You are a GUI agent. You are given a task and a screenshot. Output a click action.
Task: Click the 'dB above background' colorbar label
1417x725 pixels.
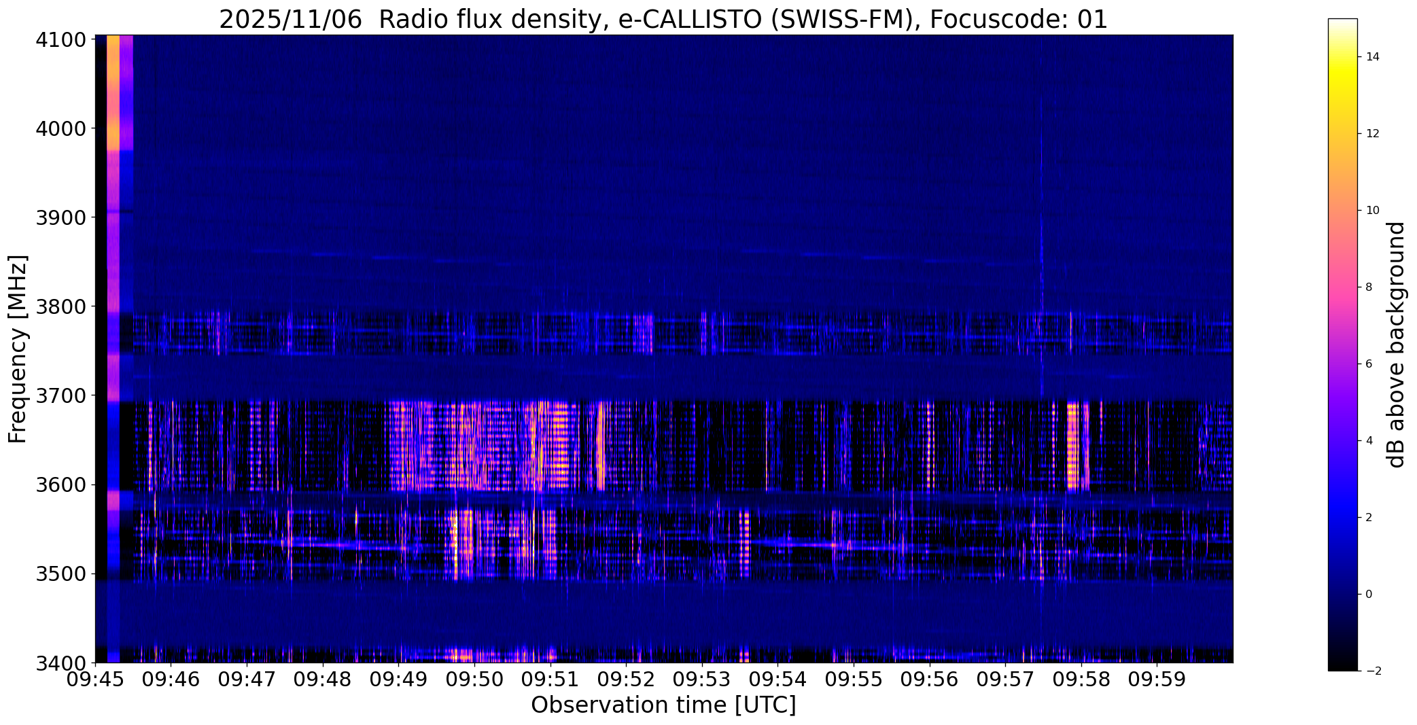click(1397, 344)
